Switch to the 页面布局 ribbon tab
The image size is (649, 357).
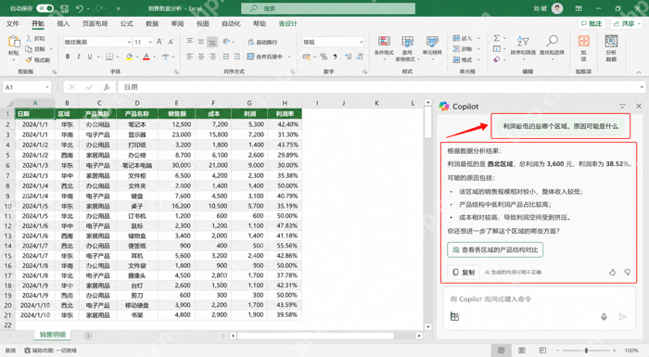95,23
